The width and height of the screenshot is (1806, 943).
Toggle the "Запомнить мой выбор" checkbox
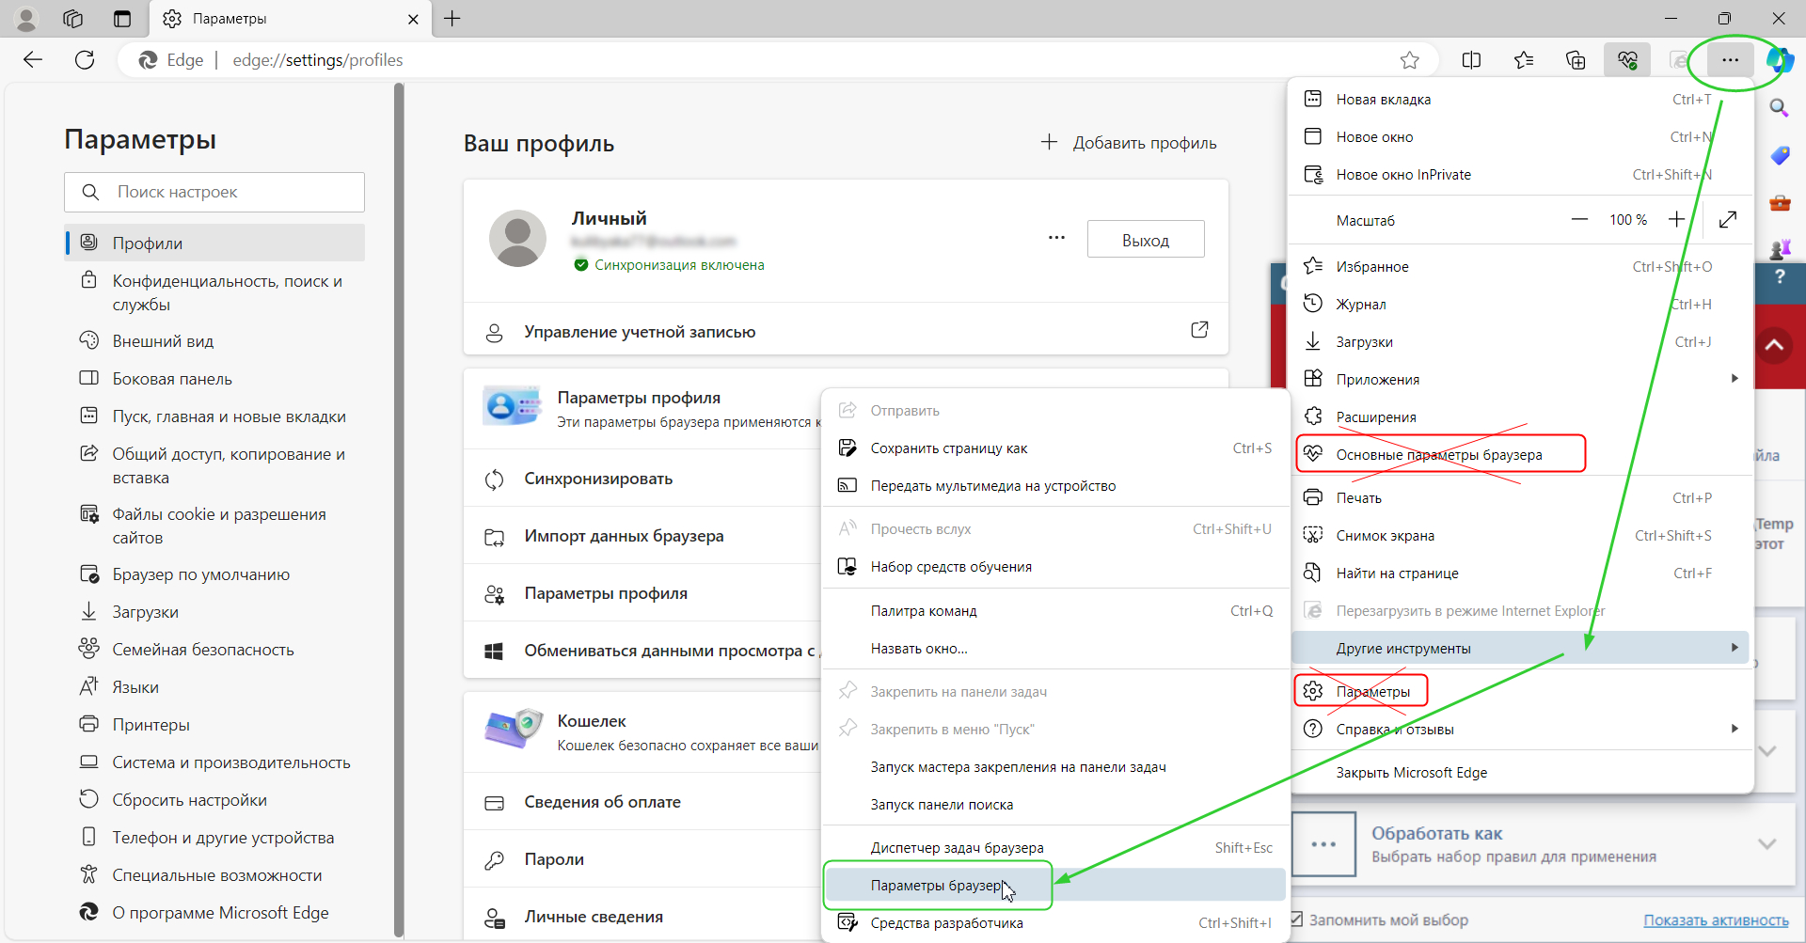click(1297, 919)
